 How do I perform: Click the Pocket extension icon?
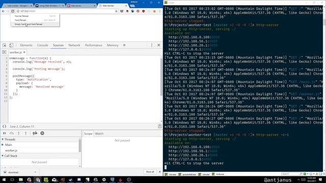pos(122,11)
